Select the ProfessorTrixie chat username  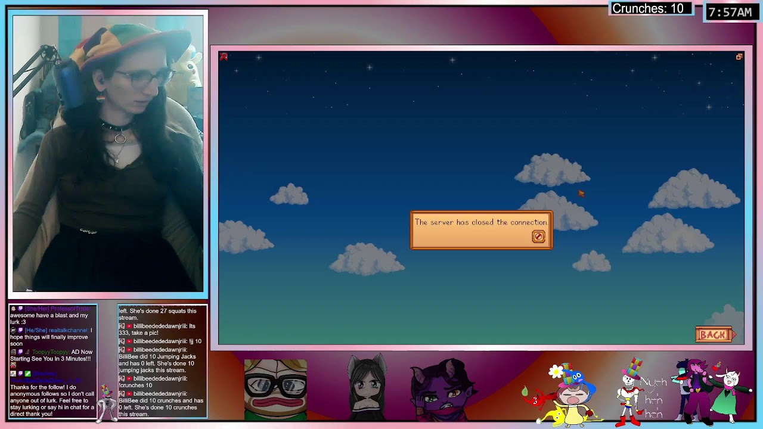pos(70,309)
